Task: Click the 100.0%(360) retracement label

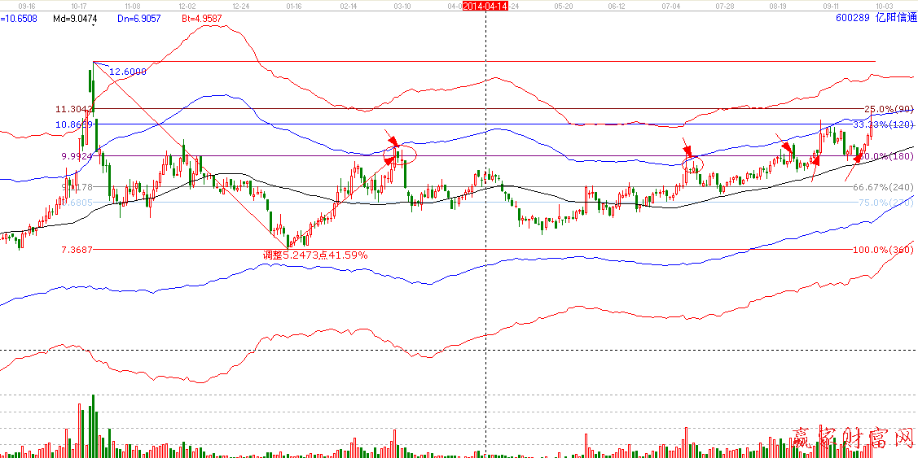Action: pyautogui.click(x=884, y=250)
